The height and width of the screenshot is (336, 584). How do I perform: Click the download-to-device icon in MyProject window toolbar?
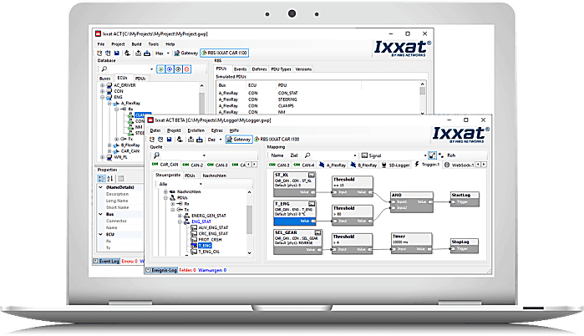coord(147,53)
